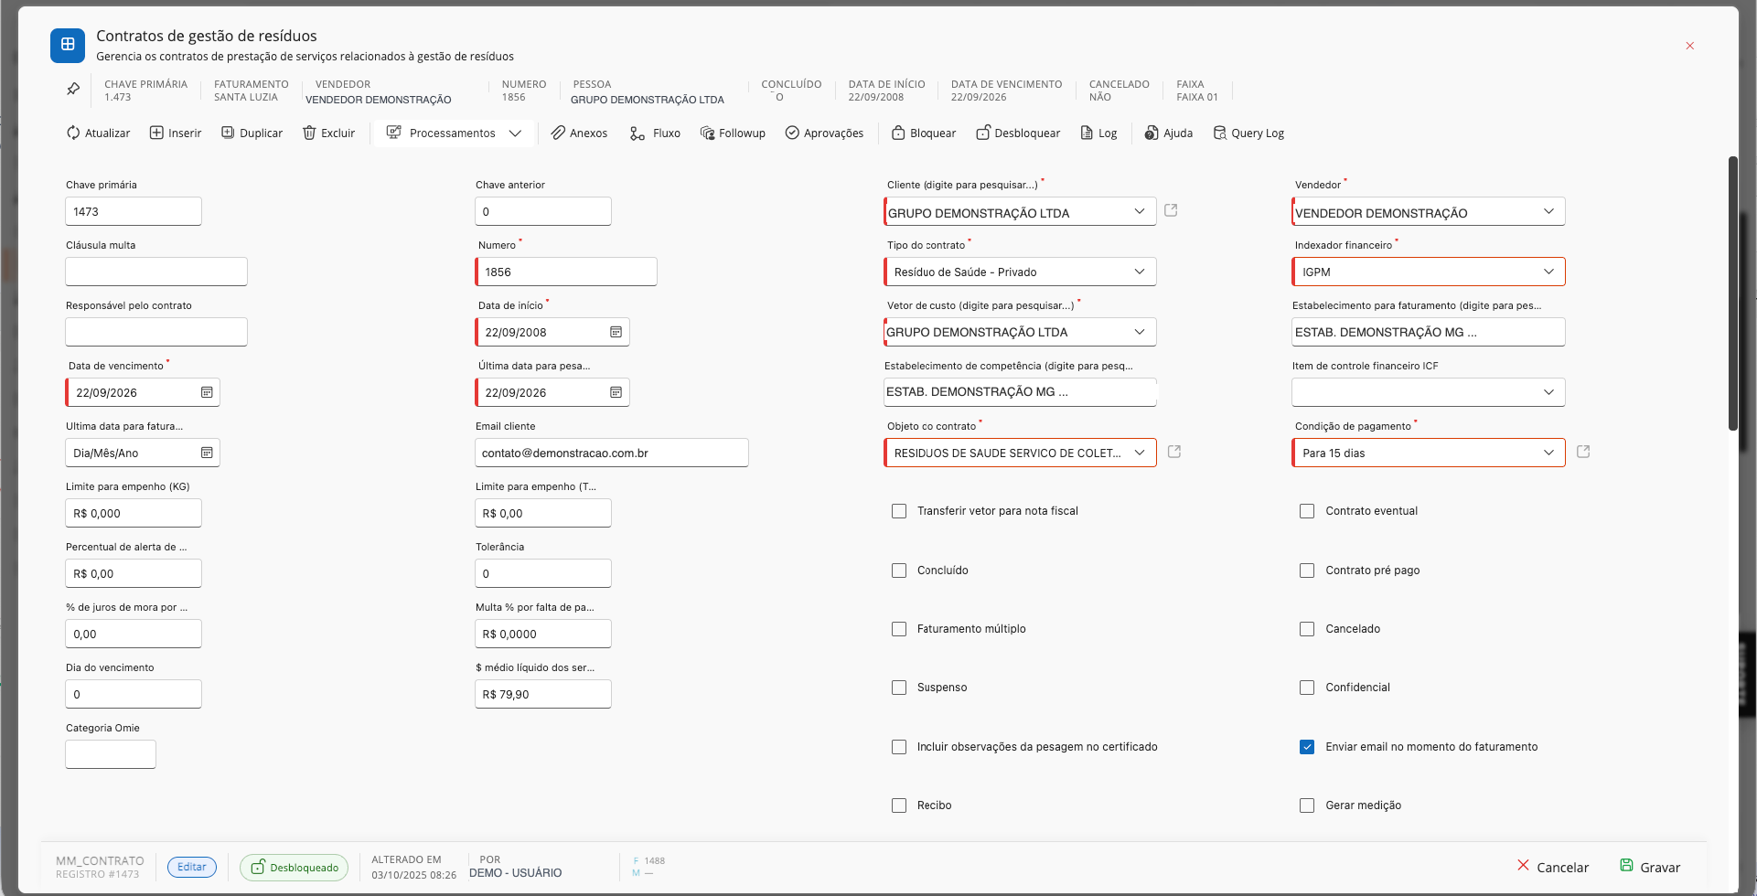Viewport: 1757px width, 896px height.
Task: Open the Aprovações menu item
Action: [824, 133]
